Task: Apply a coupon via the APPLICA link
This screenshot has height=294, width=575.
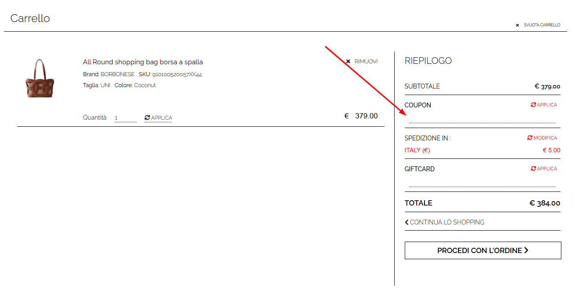Action: 546,104
